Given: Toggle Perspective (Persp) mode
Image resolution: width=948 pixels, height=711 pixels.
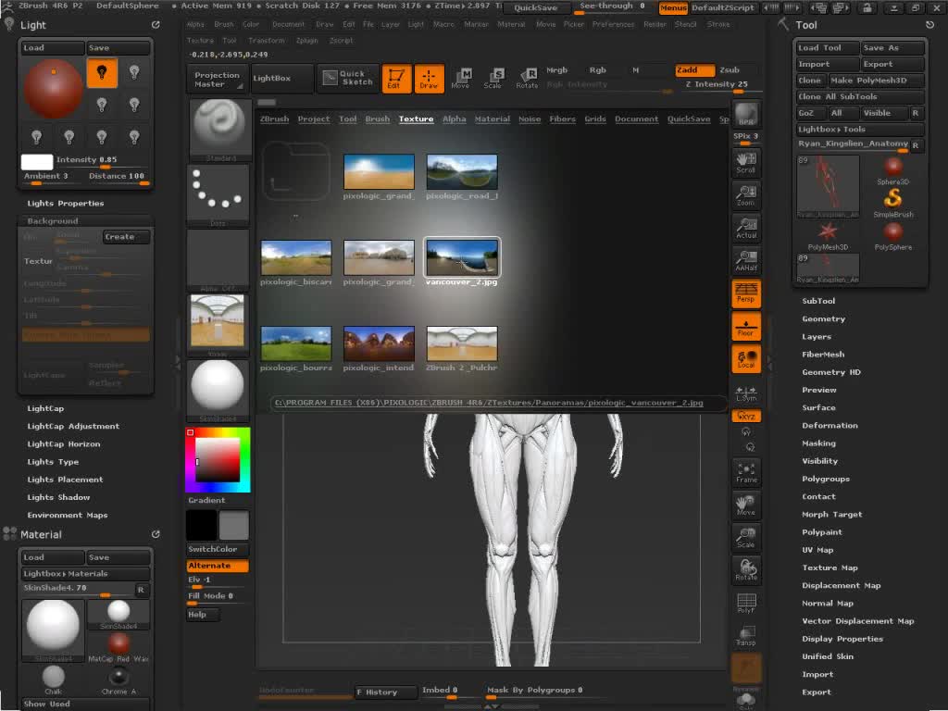Looking at the screenshot, I should (746, 293).
